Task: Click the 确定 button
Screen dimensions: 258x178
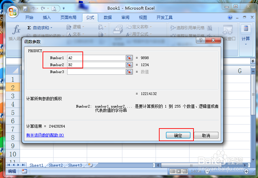Action: (178, 135)
